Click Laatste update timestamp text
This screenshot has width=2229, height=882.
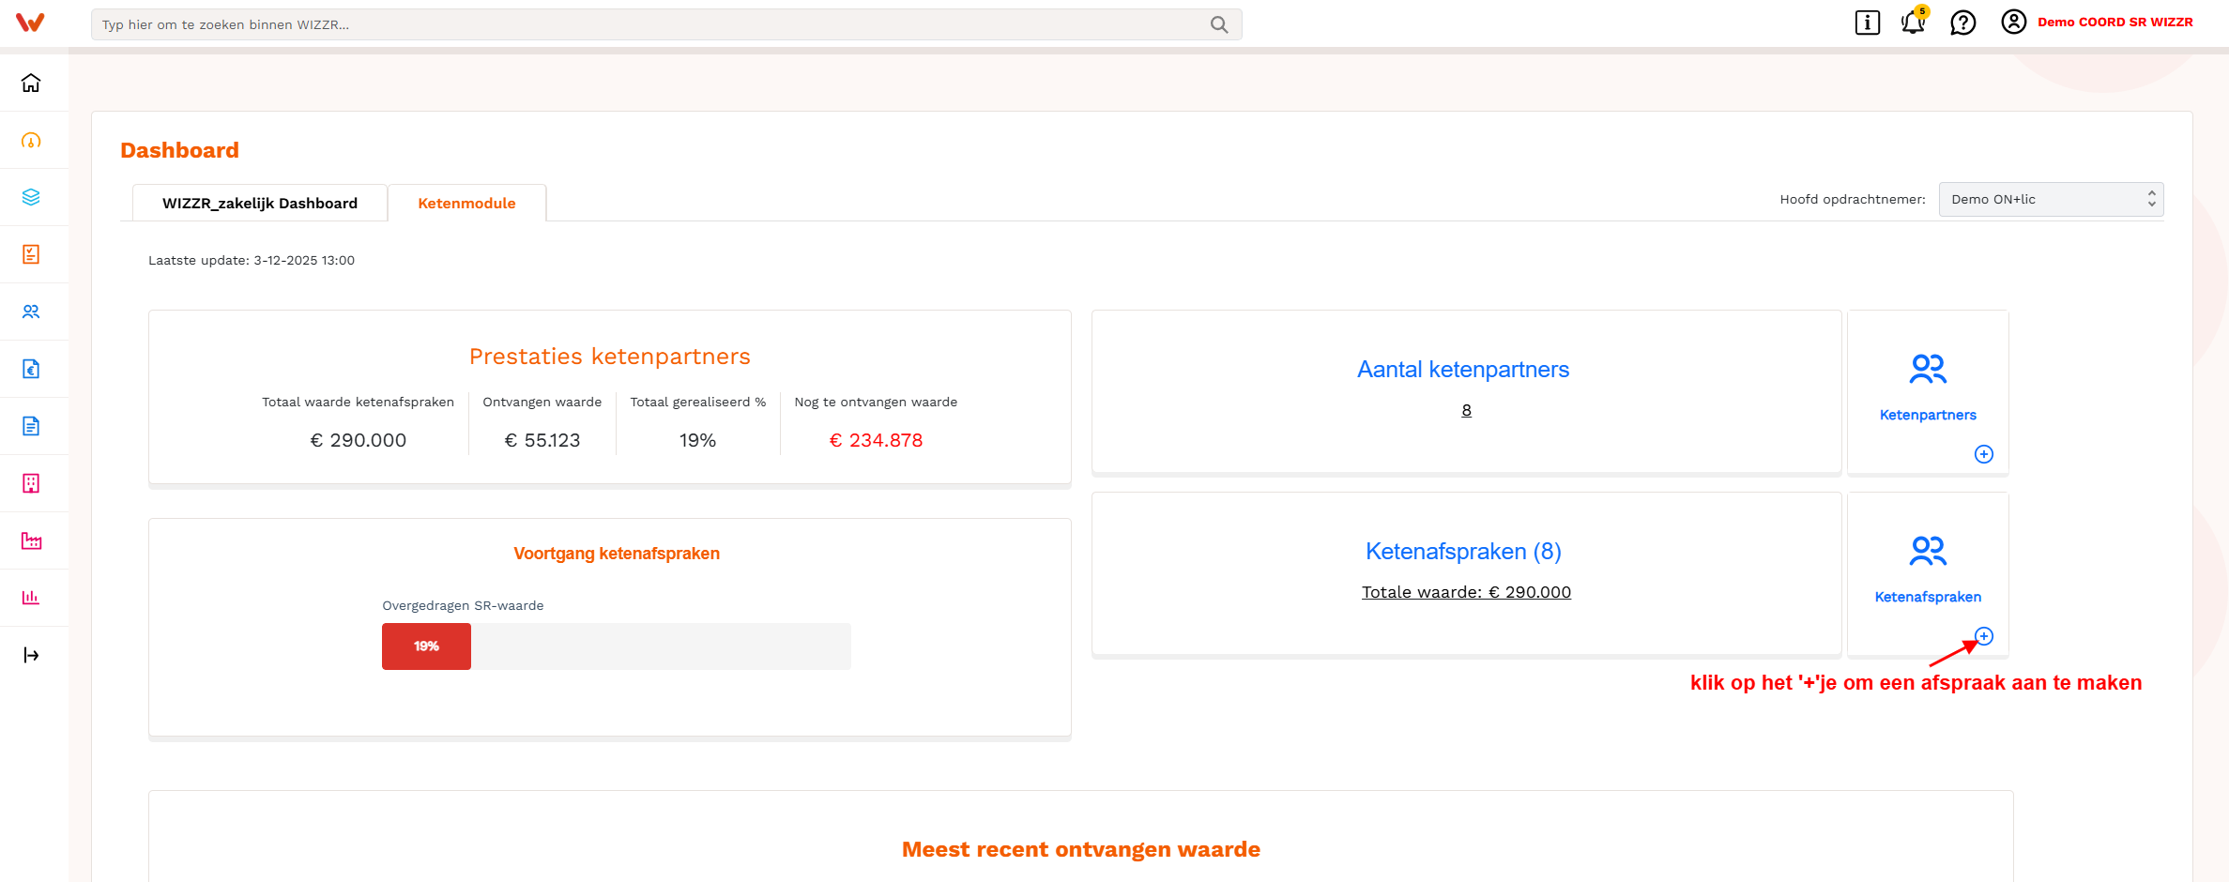(252, 260)
